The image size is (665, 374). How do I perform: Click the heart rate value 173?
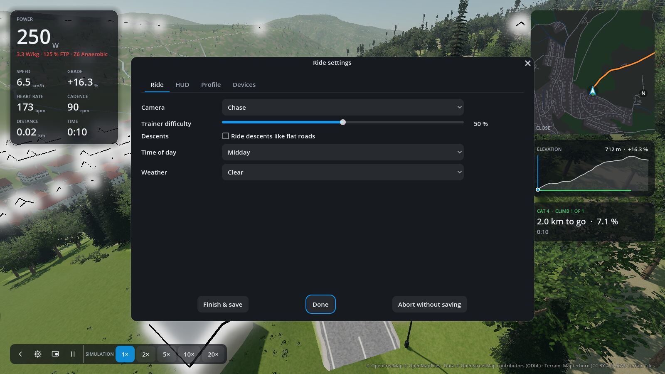(x=25, y=107)
